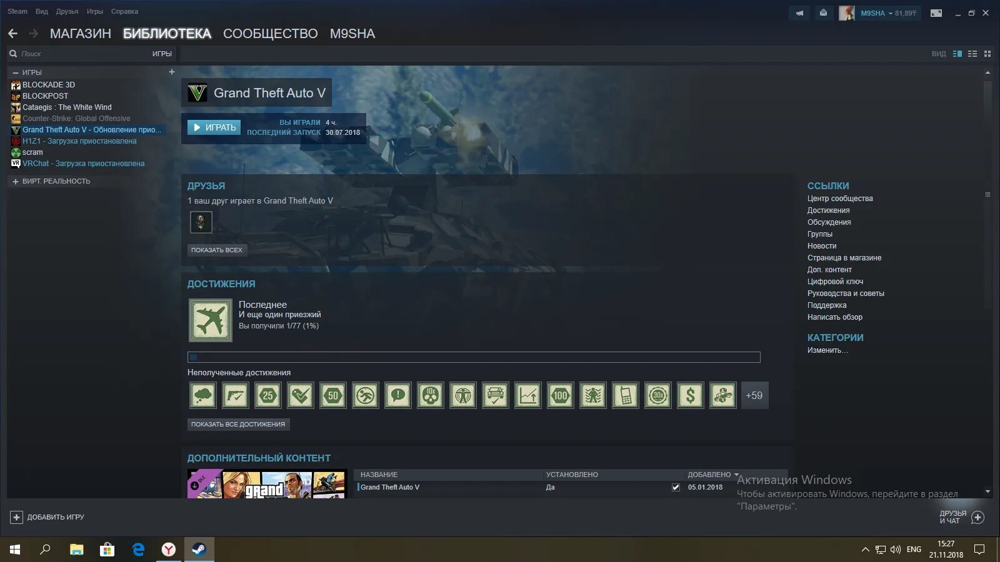Open the notifications inbox icon
1000x562 pixels.
823,13
